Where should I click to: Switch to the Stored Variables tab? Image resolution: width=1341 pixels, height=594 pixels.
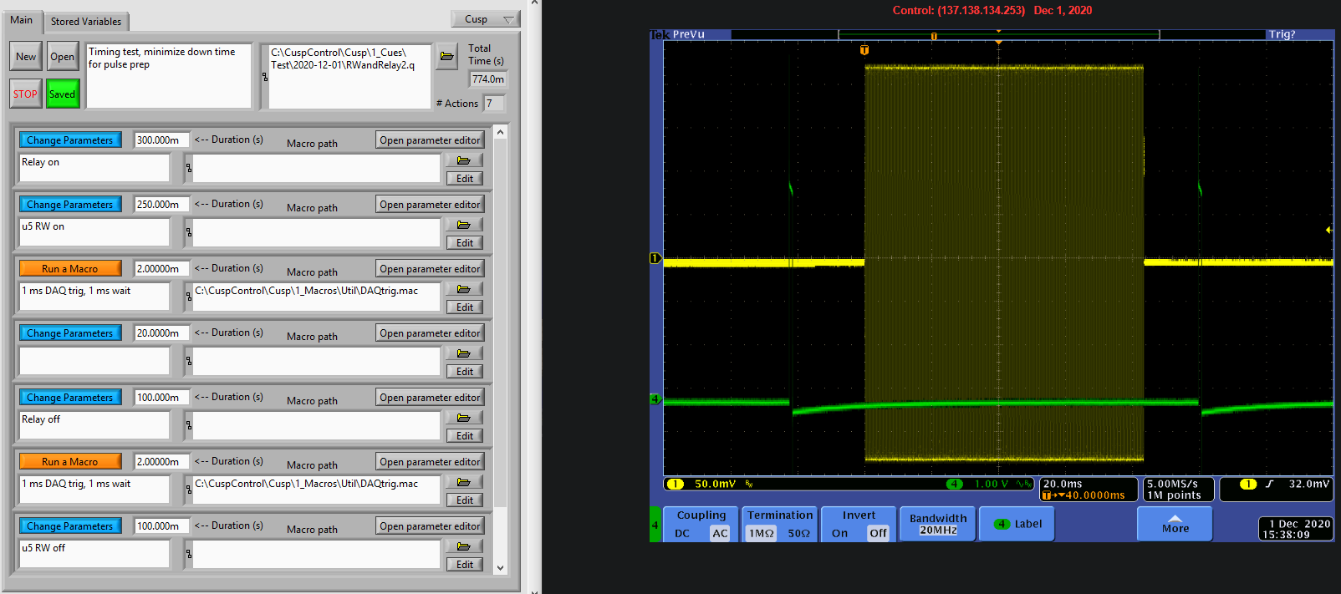click(85, 22)
